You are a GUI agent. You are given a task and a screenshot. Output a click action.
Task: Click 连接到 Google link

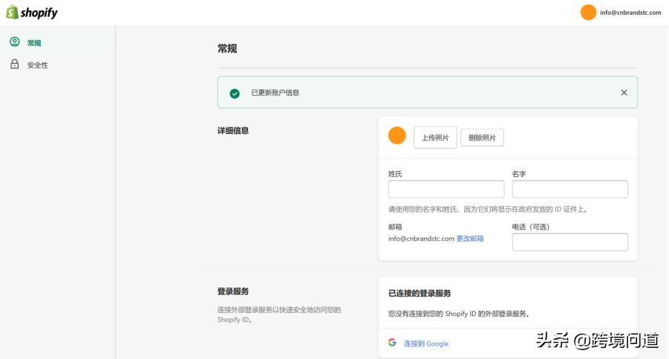tap(425, 343)
